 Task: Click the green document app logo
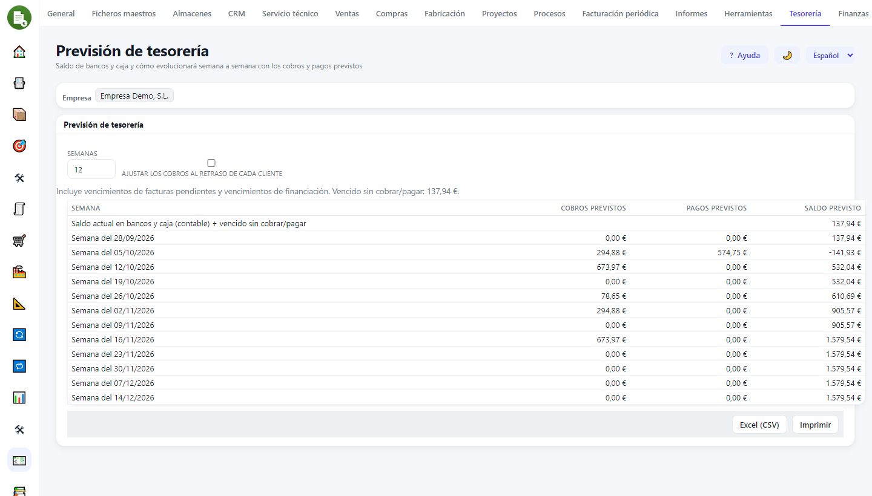click(x=19, y=17)
